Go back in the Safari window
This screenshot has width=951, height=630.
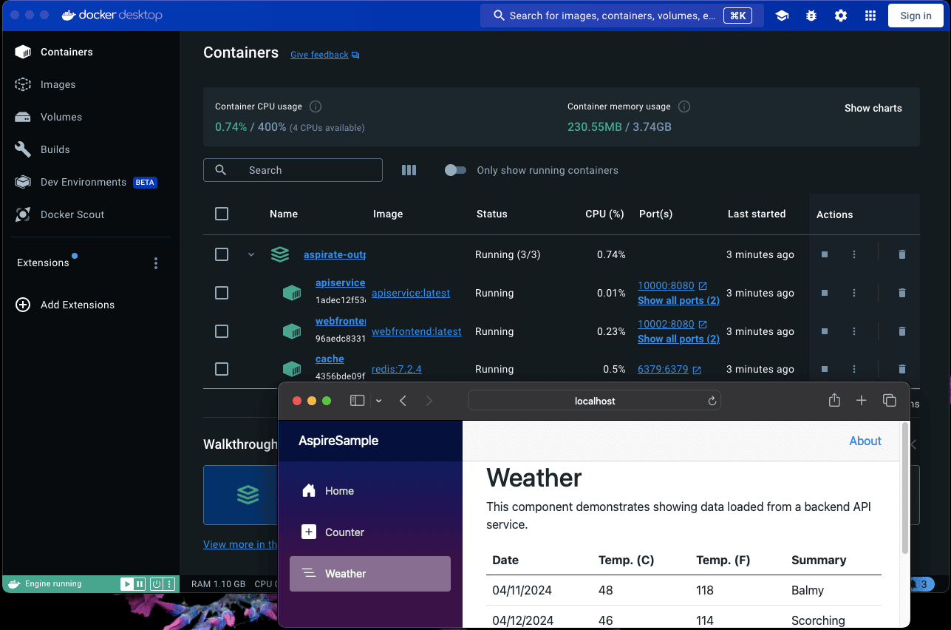coord(403,401)
